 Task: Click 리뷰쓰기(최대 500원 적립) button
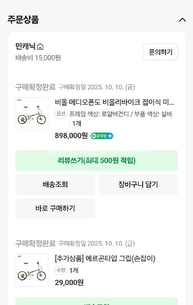pos(96,161)
